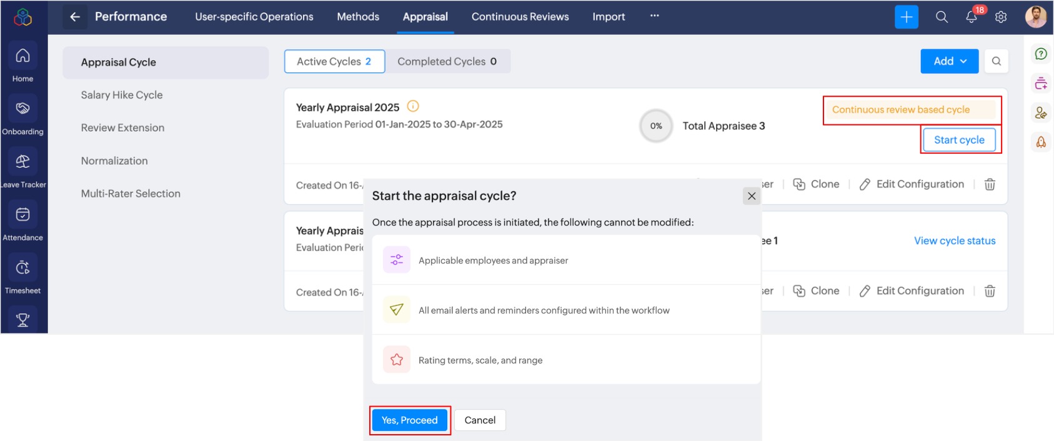Clone the second appraisal cycle
This screenshot has height=441, width=1054.
point(816,291)
